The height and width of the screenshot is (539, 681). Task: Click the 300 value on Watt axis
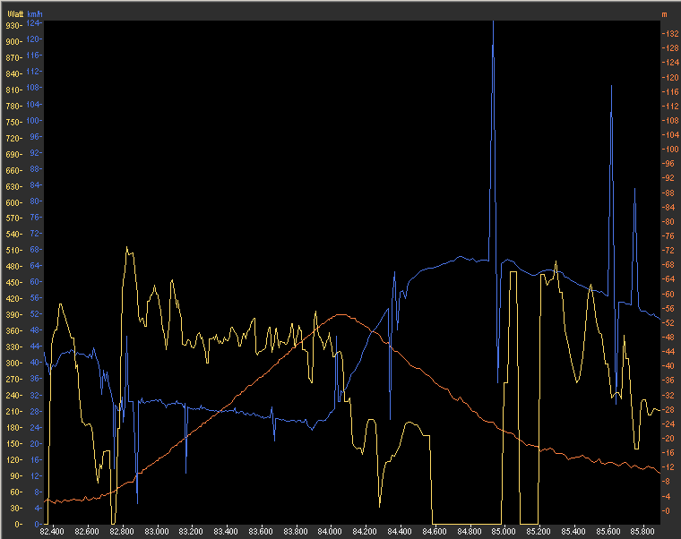click(x=13, y=363)
